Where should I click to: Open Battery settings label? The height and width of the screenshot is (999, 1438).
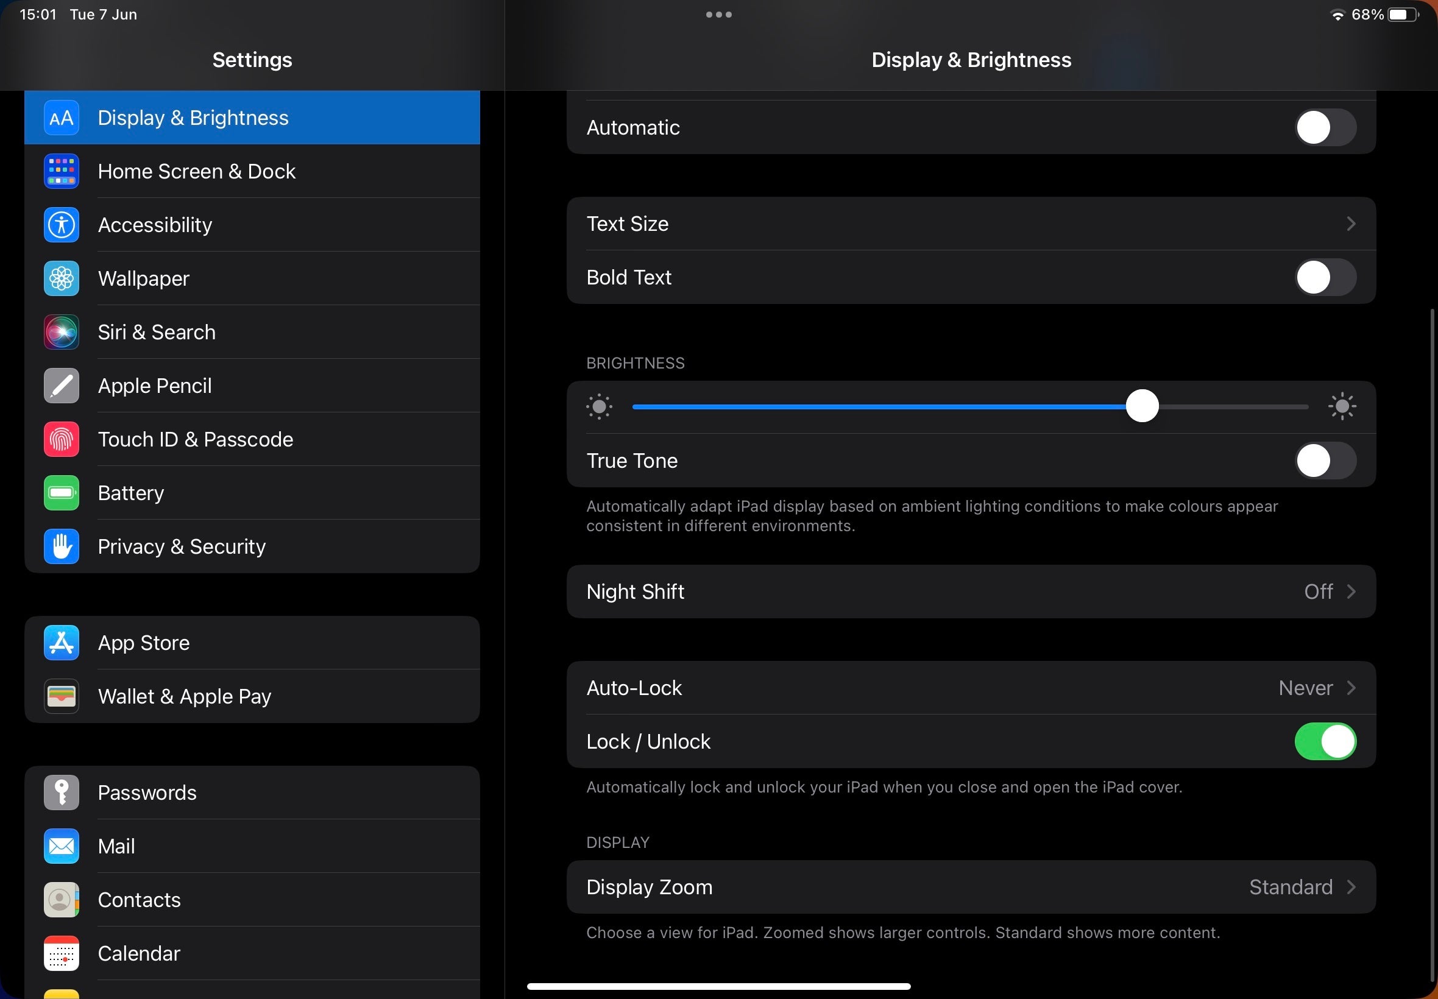click(x=131, y=493)
